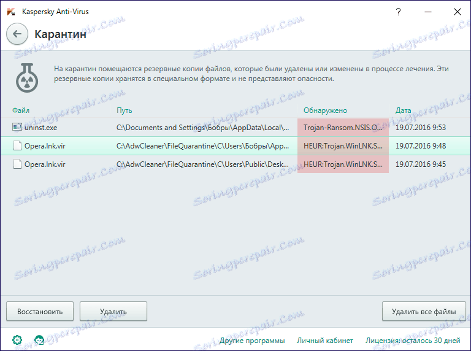Screen dimensions: 471x351
Task: Click path with Users\Бобры\App in AdwCleaner
Action: pyautogui.click(x=203, y=146)
